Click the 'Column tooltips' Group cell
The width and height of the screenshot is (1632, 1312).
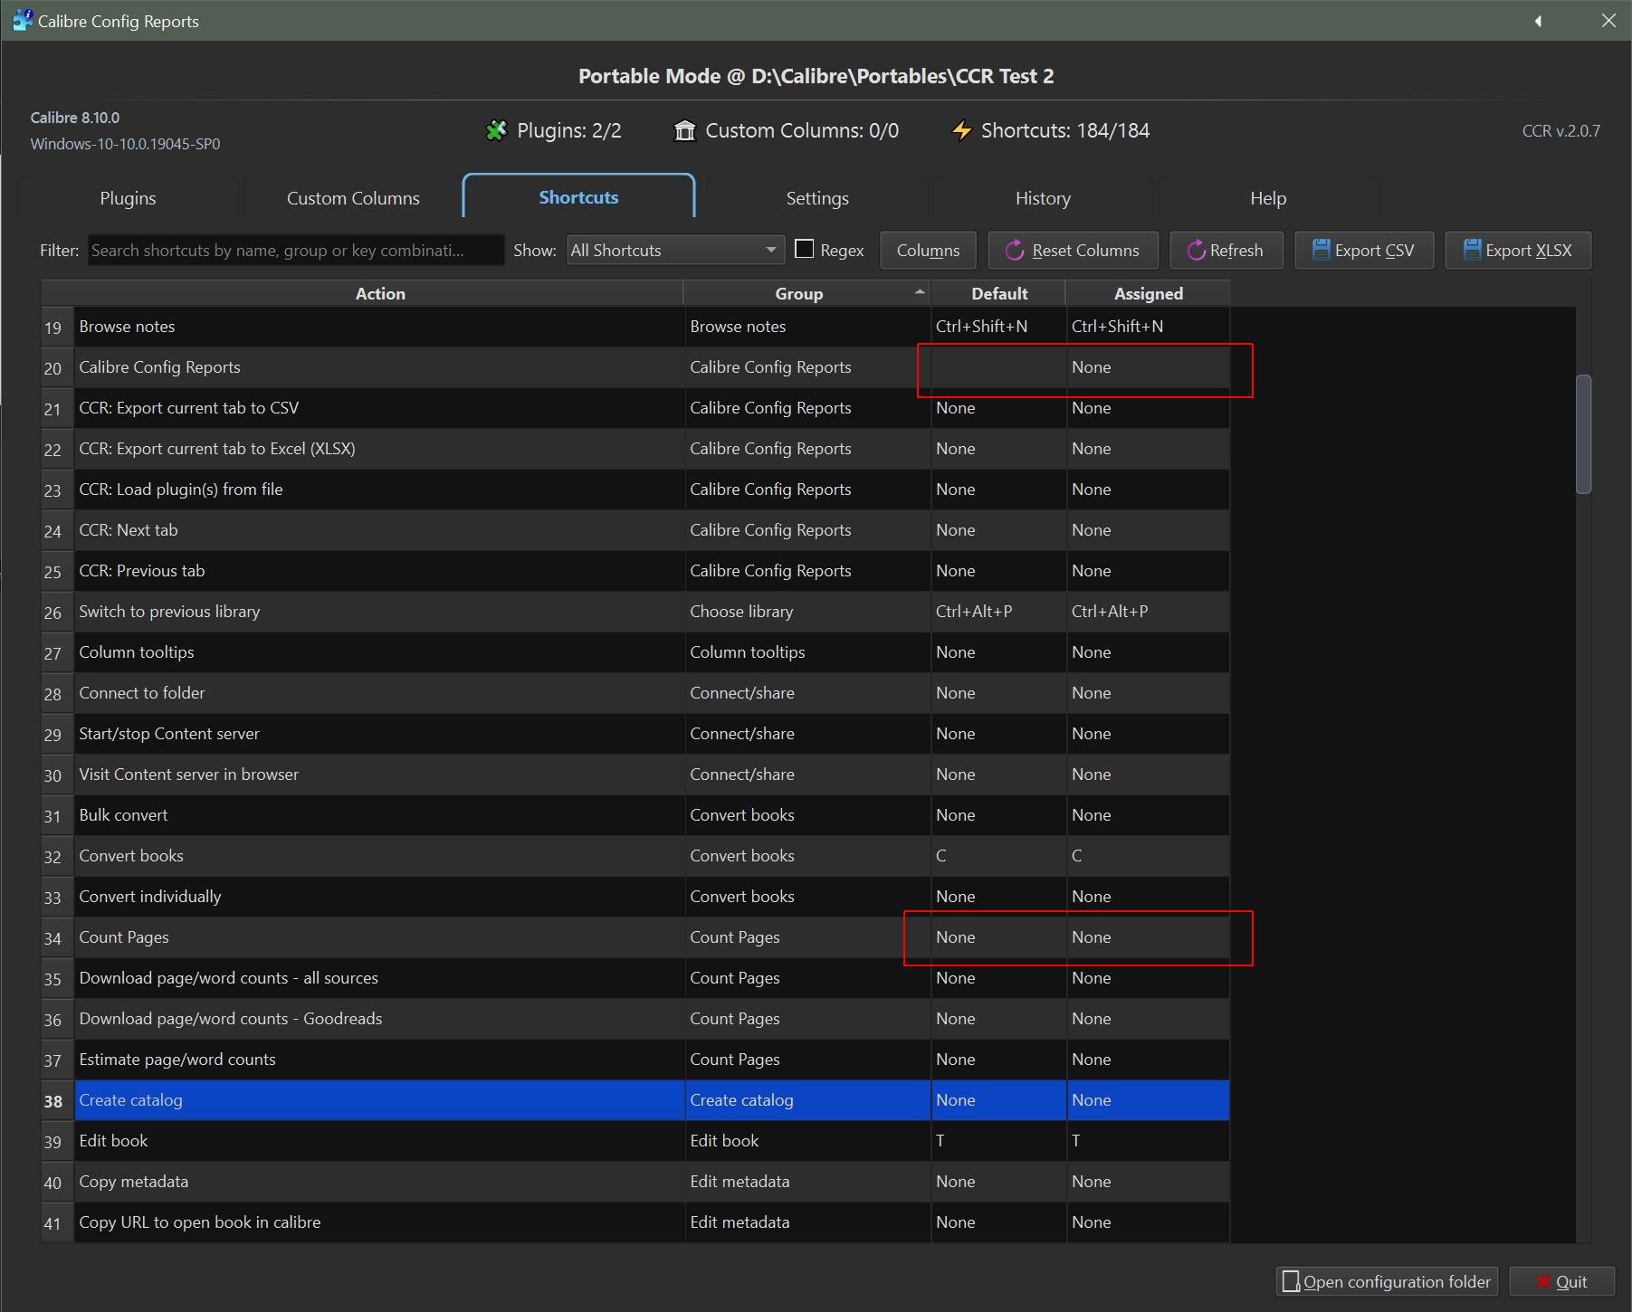point(807,651)
